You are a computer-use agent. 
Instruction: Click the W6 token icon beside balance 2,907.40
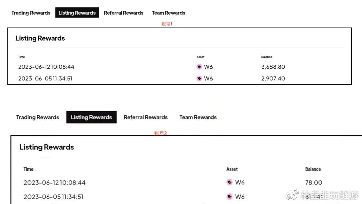pyautogui.click(x=199, y=78)
